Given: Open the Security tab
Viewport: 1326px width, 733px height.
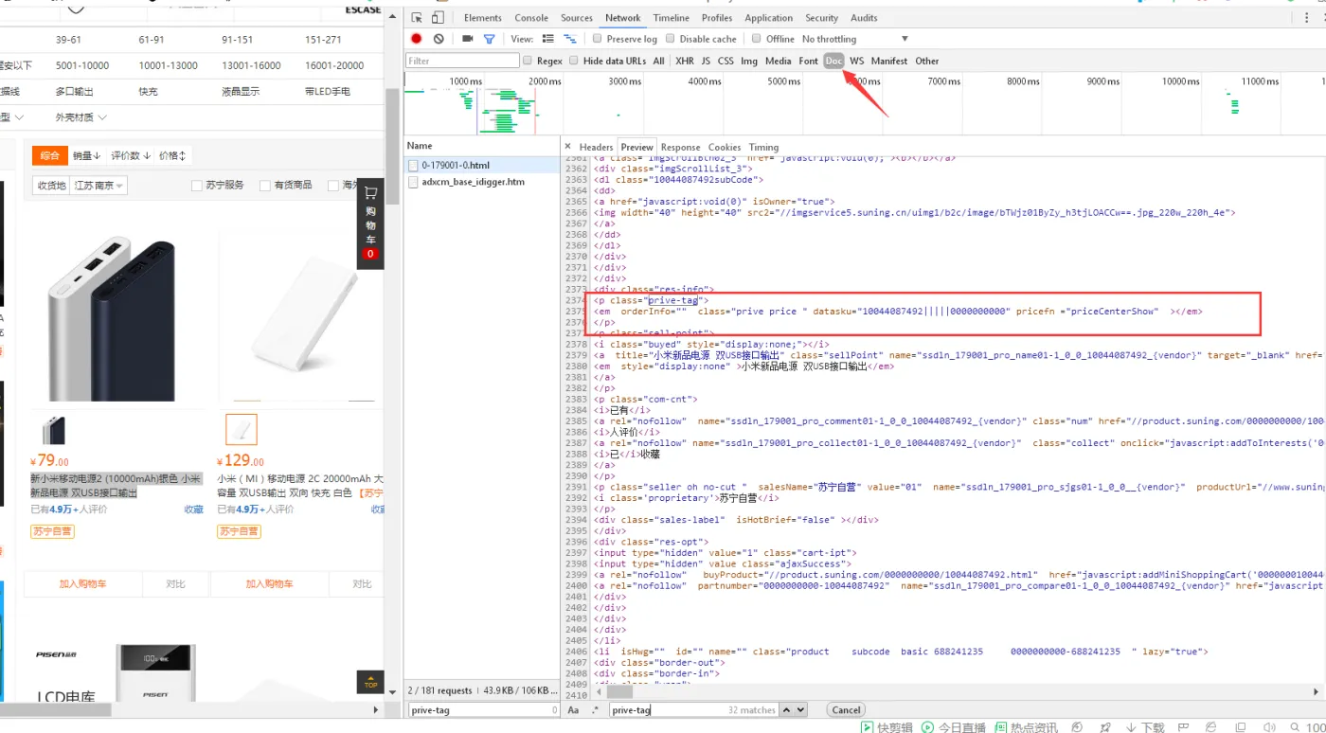Looking at the screenshot, I should [822, 18].
